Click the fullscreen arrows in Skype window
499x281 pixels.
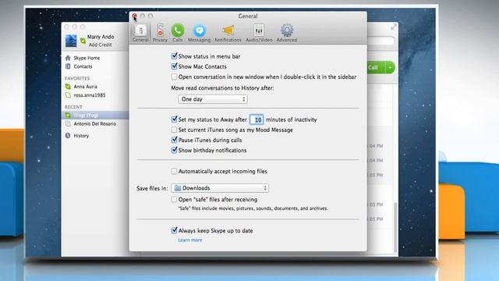point(394,27)
